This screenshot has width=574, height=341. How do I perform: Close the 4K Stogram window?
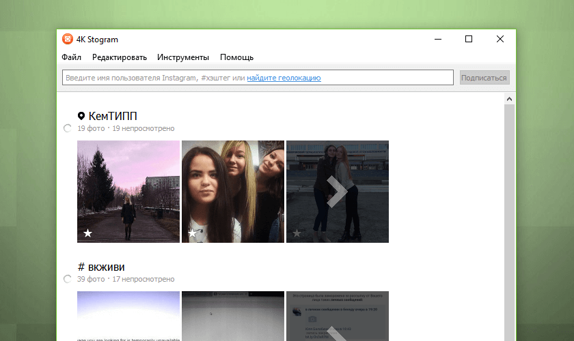pos(500,39)
